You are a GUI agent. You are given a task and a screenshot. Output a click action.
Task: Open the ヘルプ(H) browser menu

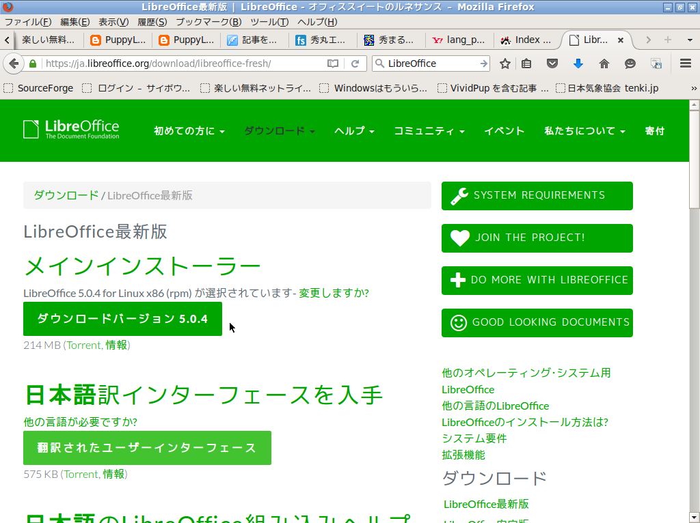point(317,22)
